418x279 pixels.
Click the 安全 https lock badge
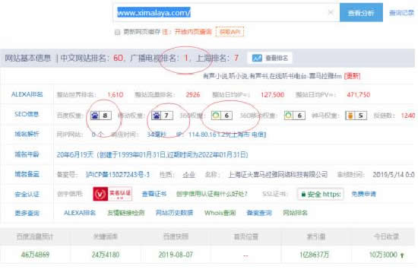[x=321, y=194]
